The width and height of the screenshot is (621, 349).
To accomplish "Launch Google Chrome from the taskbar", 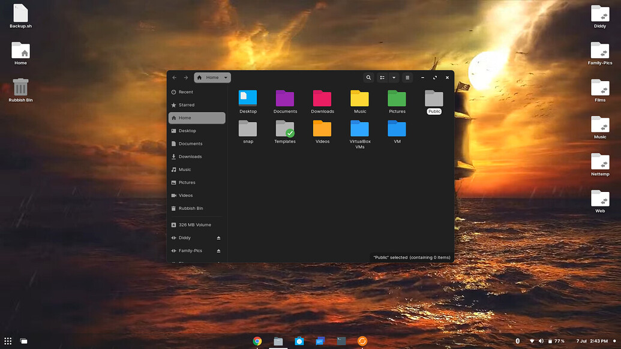I will (x=257, y=341).
